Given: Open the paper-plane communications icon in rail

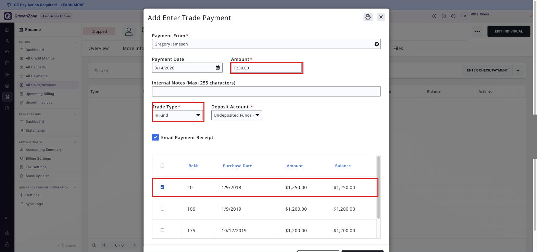Looking at the screenshot, I should tap(7, 75).
